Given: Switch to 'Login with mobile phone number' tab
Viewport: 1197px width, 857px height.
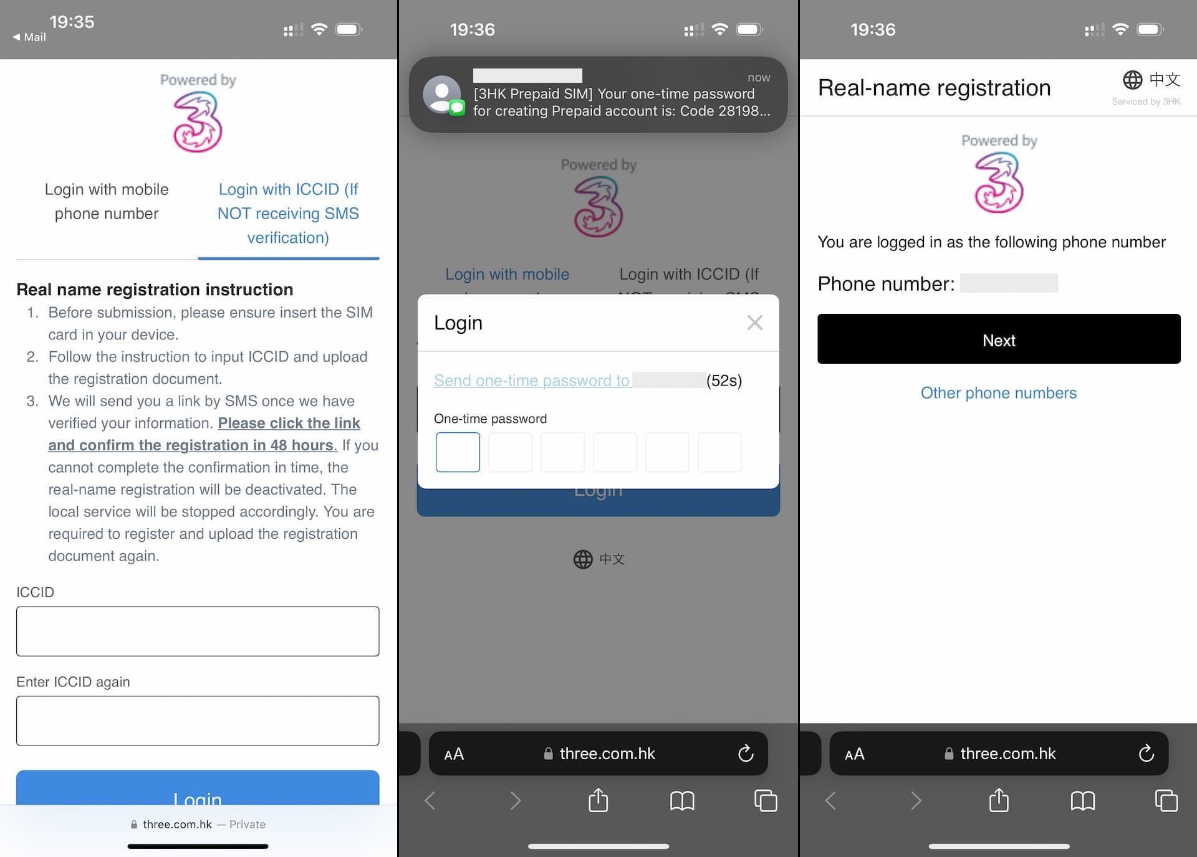Looking at the screenshot, I should 107,201.
